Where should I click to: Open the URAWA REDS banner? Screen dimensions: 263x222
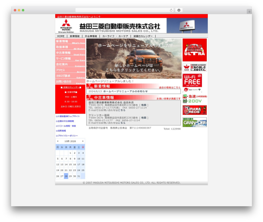[195, 110]
